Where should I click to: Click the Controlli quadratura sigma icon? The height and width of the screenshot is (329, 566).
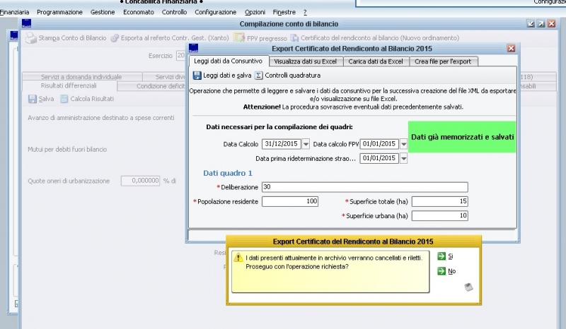click(x=258, y=76)
